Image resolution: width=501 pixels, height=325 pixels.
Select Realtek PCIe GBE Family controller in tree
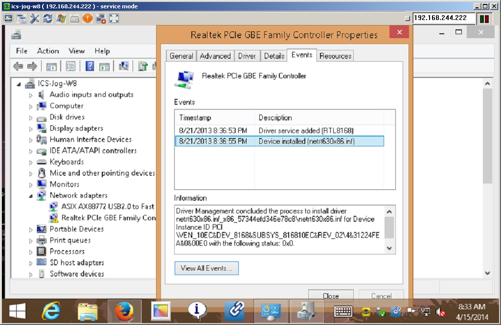[108, 218]
